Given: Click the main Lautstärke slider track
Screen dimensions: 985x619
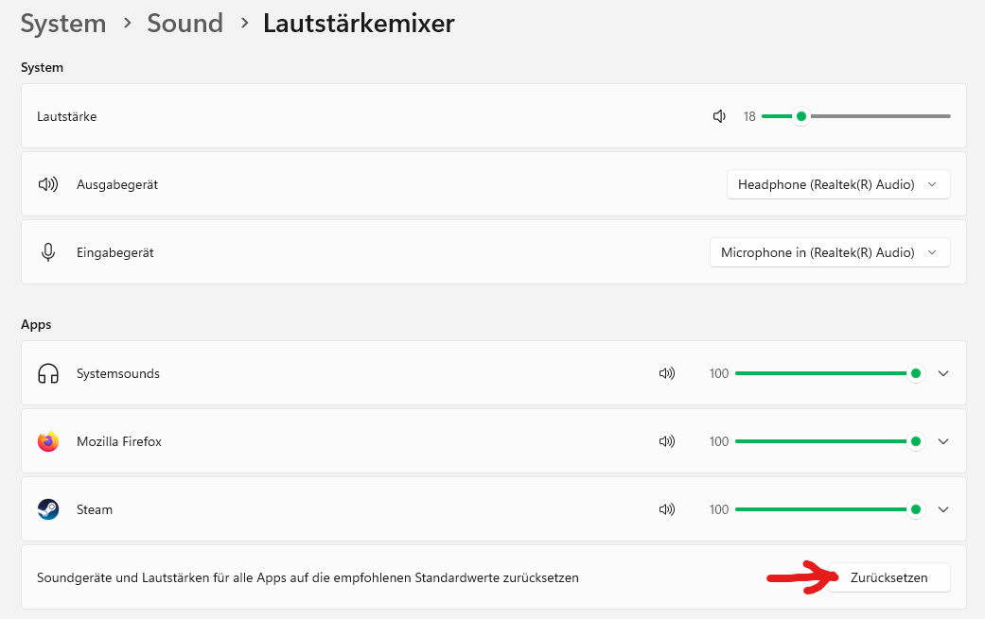Looking at the screenshot, I should (x=855, y=116).
